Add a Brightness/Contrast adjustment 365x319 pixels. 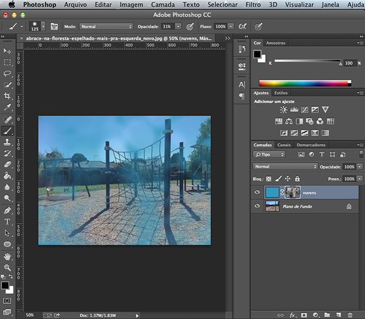(x=283, y=109)
